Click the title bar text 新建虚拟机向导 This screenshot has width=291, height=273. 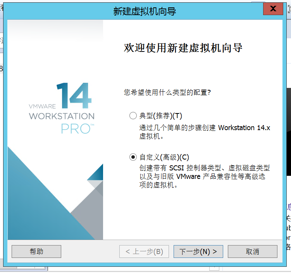pos(145,11)
